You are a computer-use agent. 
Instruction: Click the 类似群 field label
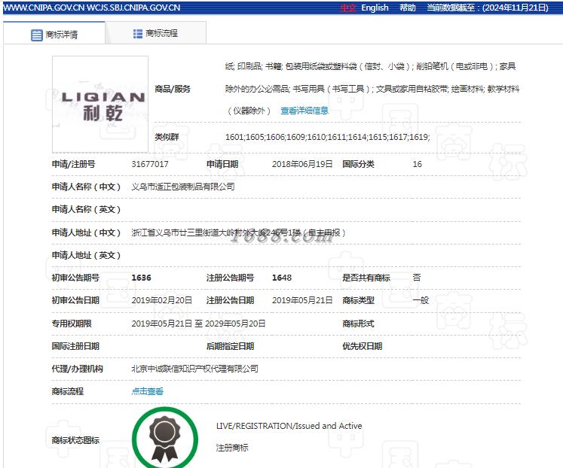(167, 137)
